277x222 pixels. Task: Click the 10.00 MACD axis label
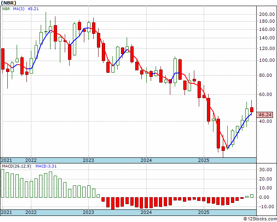tap(266, 188)
